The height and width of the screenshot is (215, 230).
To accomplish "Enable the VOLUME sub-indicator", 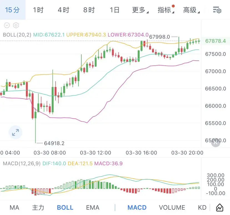I will click(x=172, y=207).
